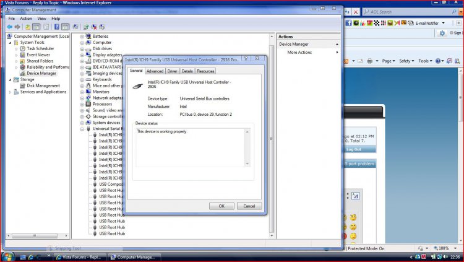The width and height of the screenshot is (464, 262).
Task: Open the File menu in Computer Management
Action: pyautogui.click(x=12, y=19)
